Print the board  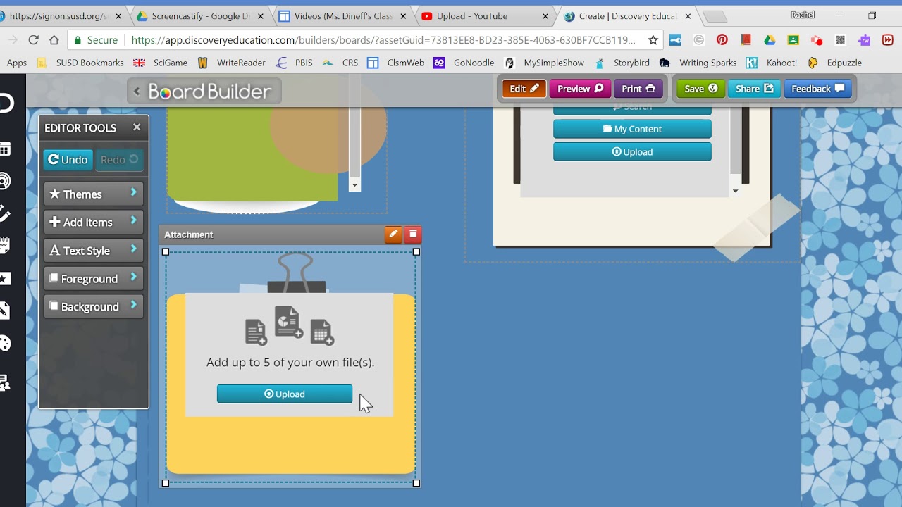click(638, 89)
